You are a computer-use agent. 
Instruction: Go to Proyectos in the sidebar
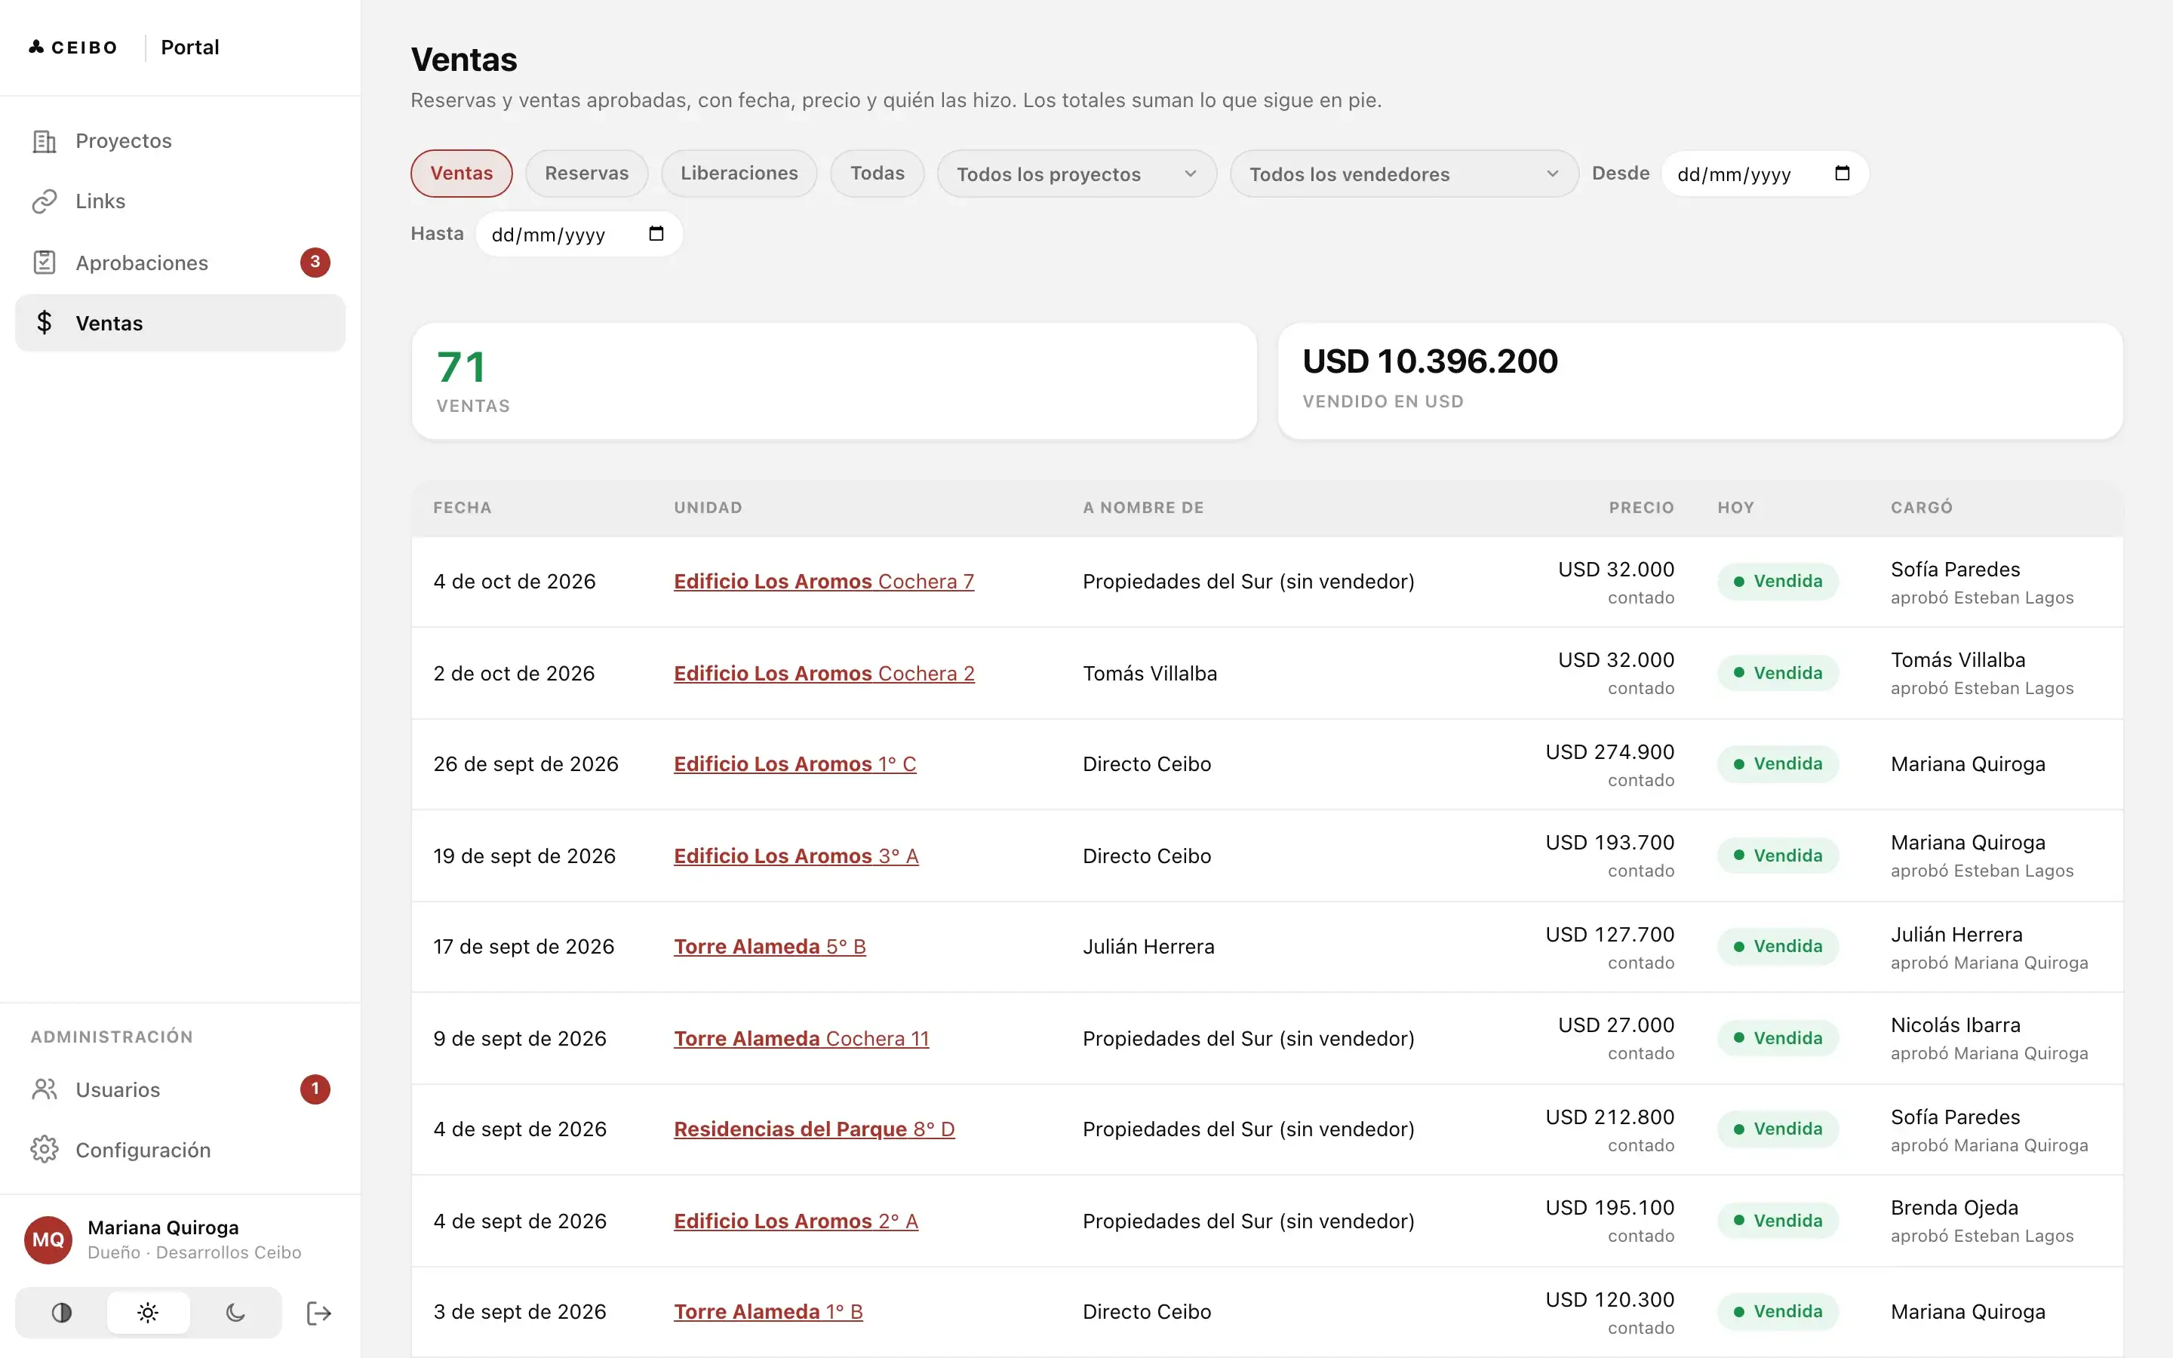coord(180,141)
